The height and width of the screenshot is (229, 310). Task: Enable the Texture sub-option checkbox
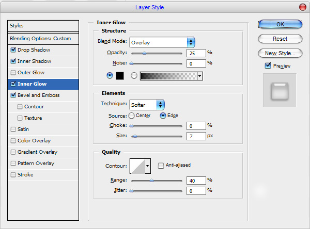[20, 118]
